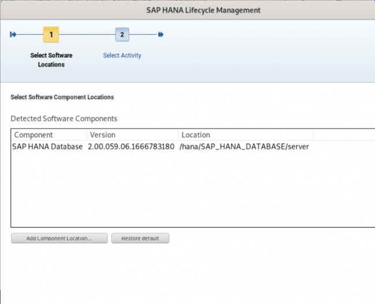This screenshot has width=375, height=304.
Task: Click the wizard start arrow icon
Action: [13, 35]
